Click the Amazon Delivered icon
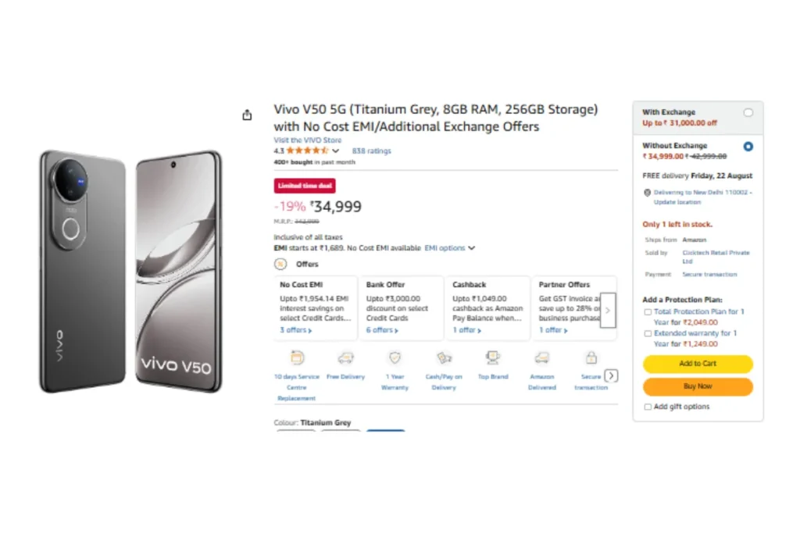This screenshot has width=800, height=533. tap(541, 358)
